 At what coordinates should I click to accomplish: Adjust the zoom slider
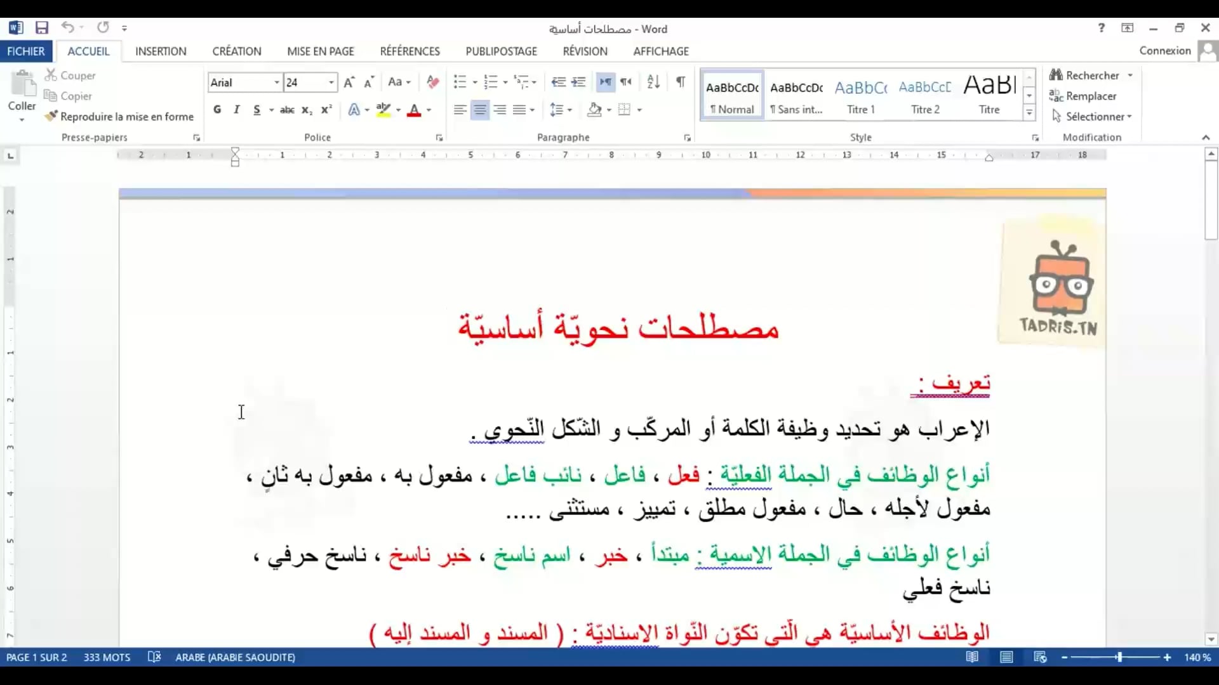pyautogui.click(x=1119, y=658)
